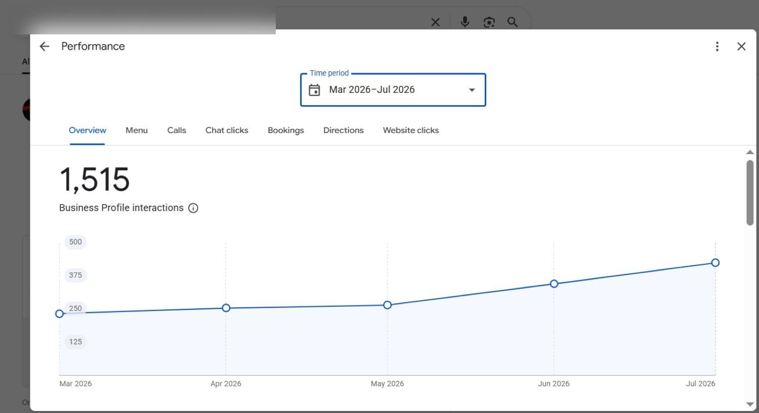Click the 375 y-axis label

coord(75,275)
